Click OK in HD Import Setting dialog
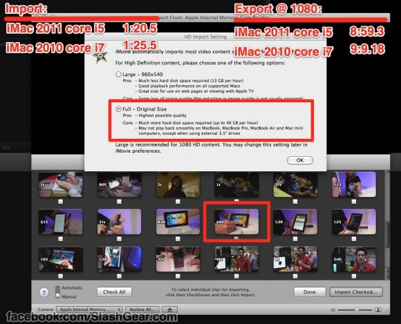Viewport: 401px width, 324px height. pyautogui.click(x=300, y=160)
